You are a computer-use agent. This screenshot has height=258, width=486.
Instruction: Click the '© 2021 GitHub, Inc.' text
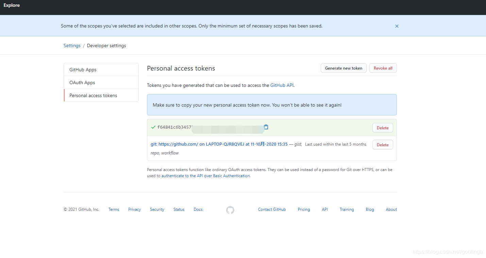81,209
